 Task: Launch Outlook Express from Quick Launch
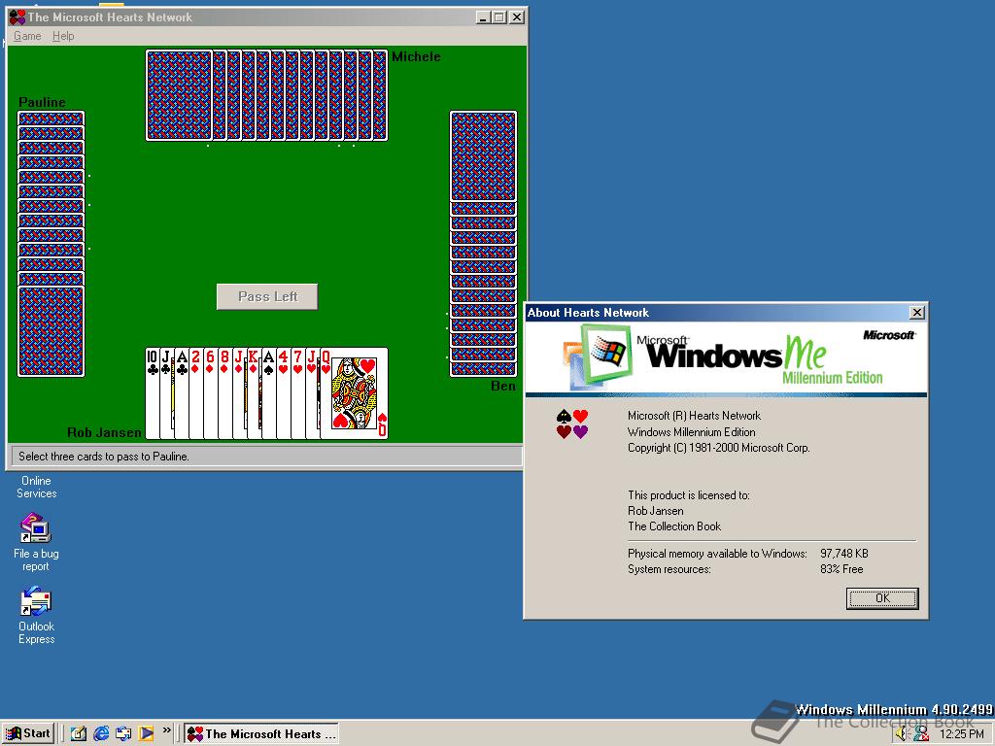click(123, 733)
